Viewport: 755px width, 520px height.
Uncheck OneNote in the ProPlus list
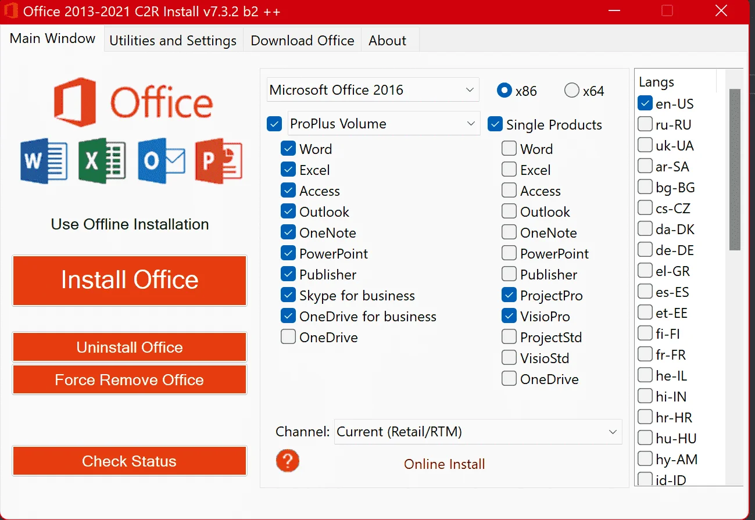tap(288, 232)
